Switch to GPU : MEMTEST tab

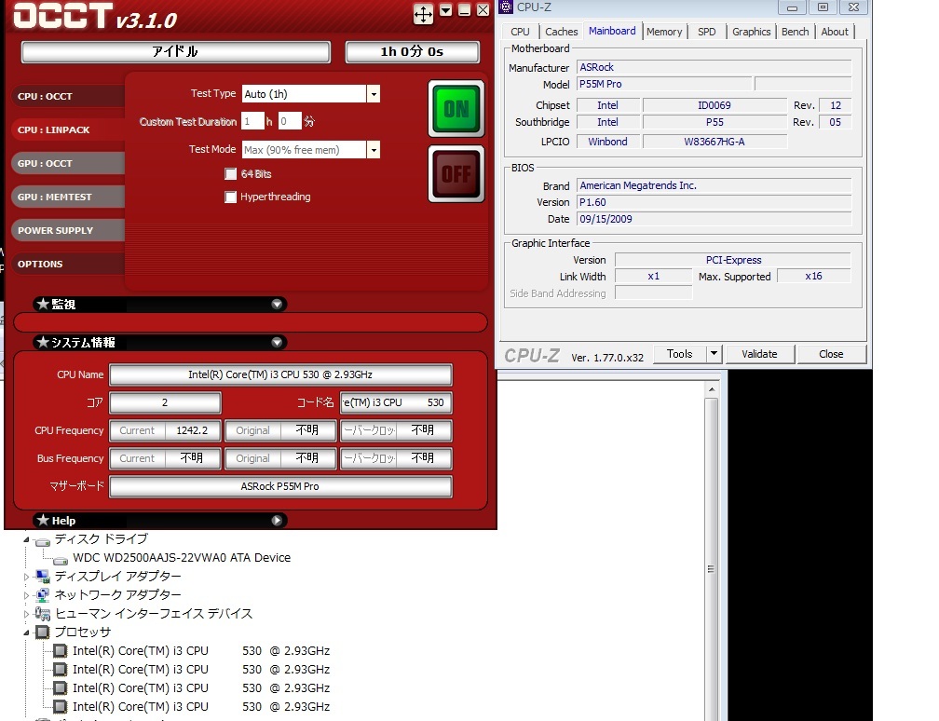pyautogui.click(x=68, y=197)
